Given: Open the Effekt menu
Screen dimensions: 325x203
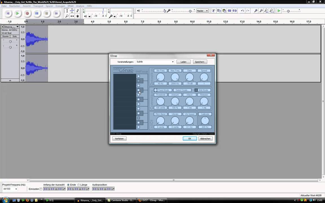Looking at the screenshot, I should (x=71, y=6).
